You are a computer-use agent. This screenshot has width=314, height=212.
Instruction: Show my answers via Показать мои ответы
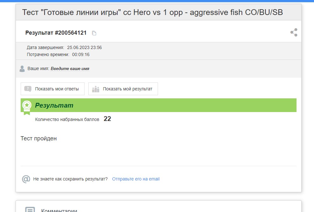click(x=53, y=89)
